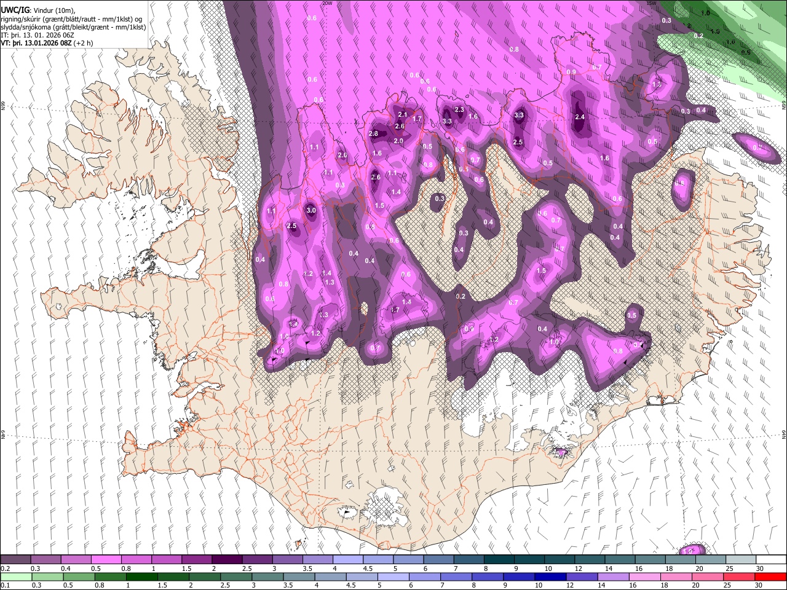787x590 pixels.
Task: Click the 2.1 precipitation value on the map
Action: click(x=403, y=114)
